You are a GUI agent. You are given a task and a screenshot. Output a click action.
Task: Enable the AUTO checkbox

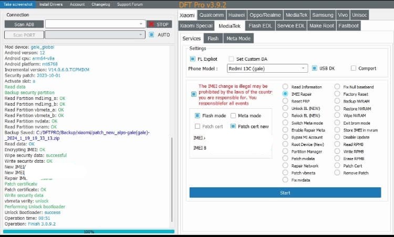coord(152,35)
